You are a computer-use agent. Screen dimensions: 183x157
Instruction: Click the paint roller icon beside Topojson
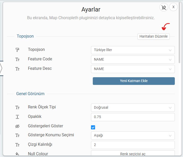pos(17,50)
